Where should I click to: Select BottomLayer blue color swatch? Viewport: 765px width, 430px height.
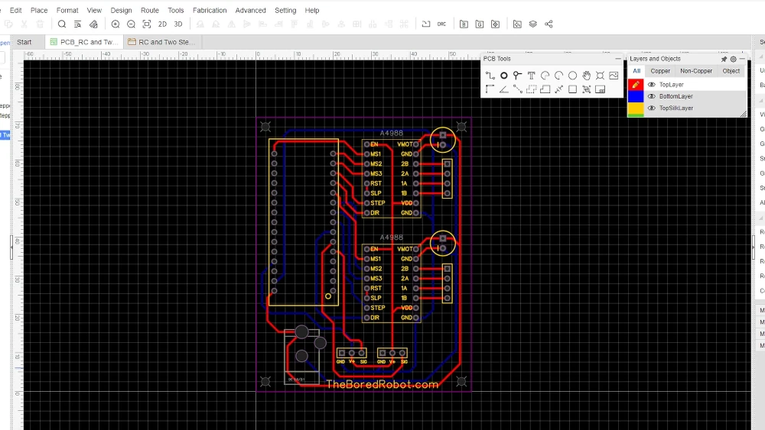636,96
